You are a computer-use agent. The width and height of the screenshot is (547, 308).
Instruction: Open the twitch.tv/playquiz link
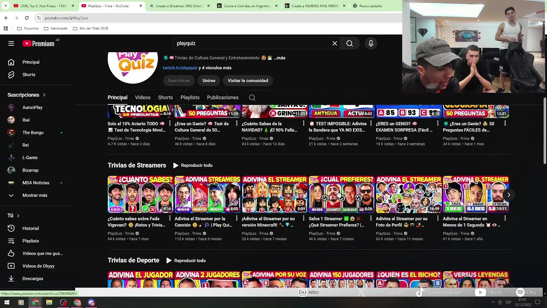(x=180, y=68)
